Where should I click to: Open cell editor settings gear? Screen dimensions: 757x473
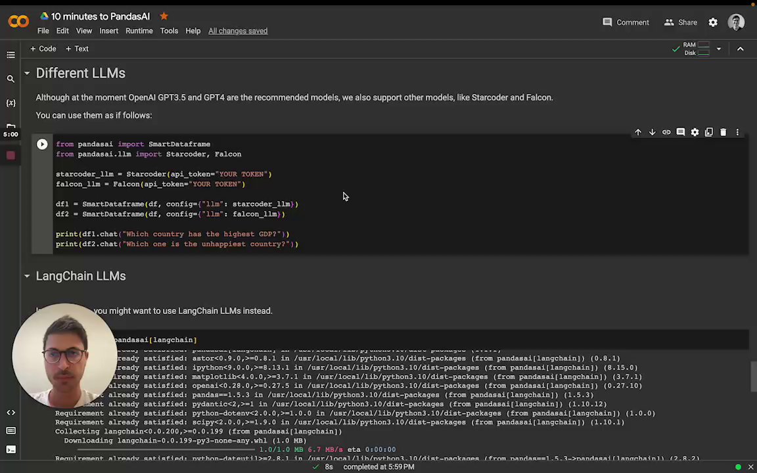tap(695, 132)
